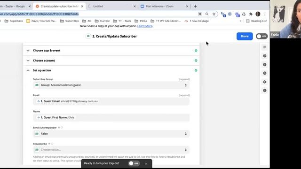301x169 pixels.
Task: Open the TT - Tools bookmark folder
Action: [x=122, y=21]
